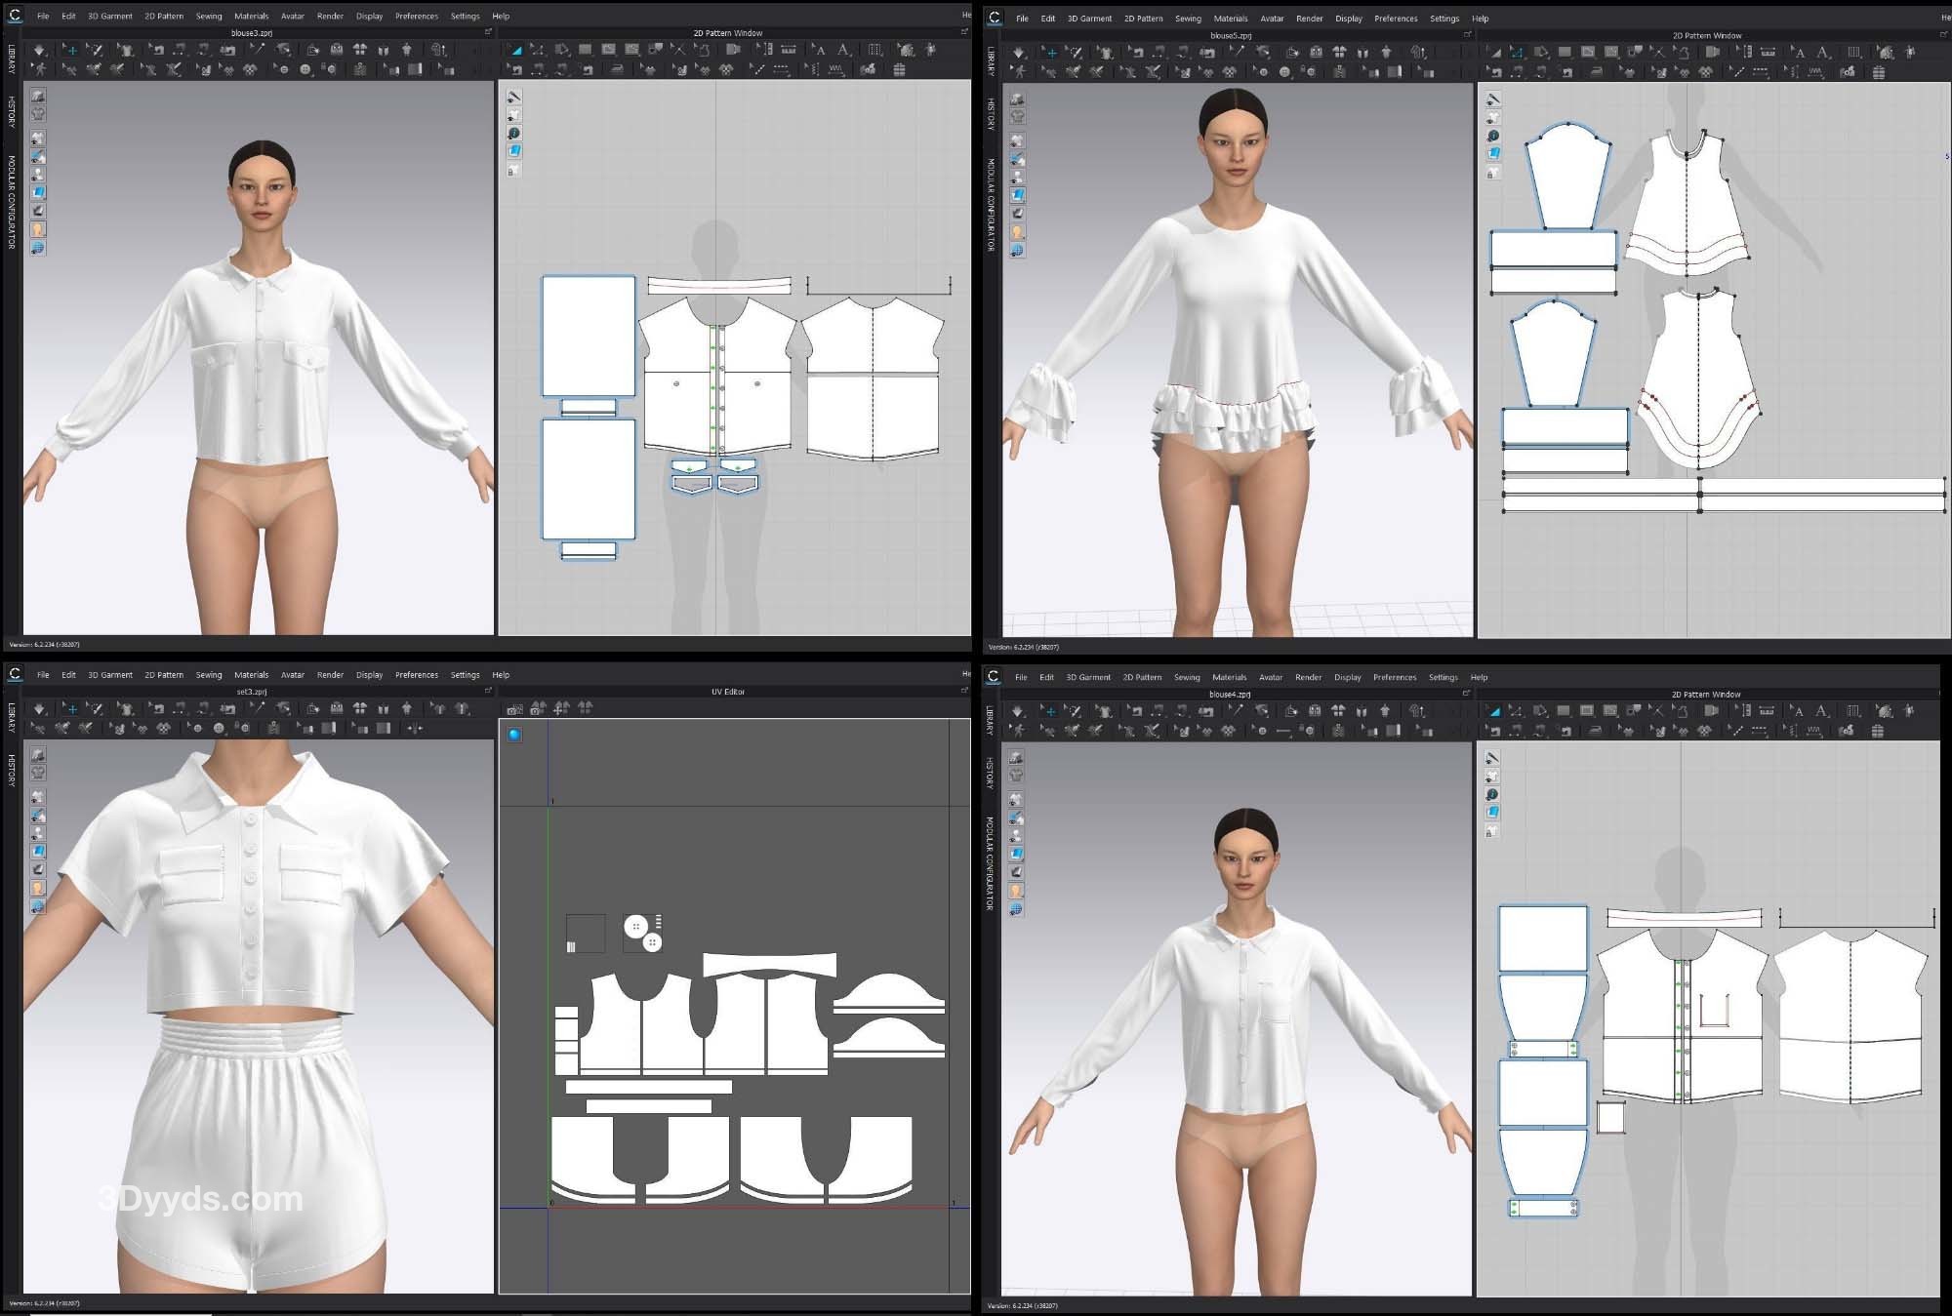Click blue Edit Pattern tool in blouse3 2D window
The height and width of the screenshot is (1316, 1952).
tap(516, 50)
